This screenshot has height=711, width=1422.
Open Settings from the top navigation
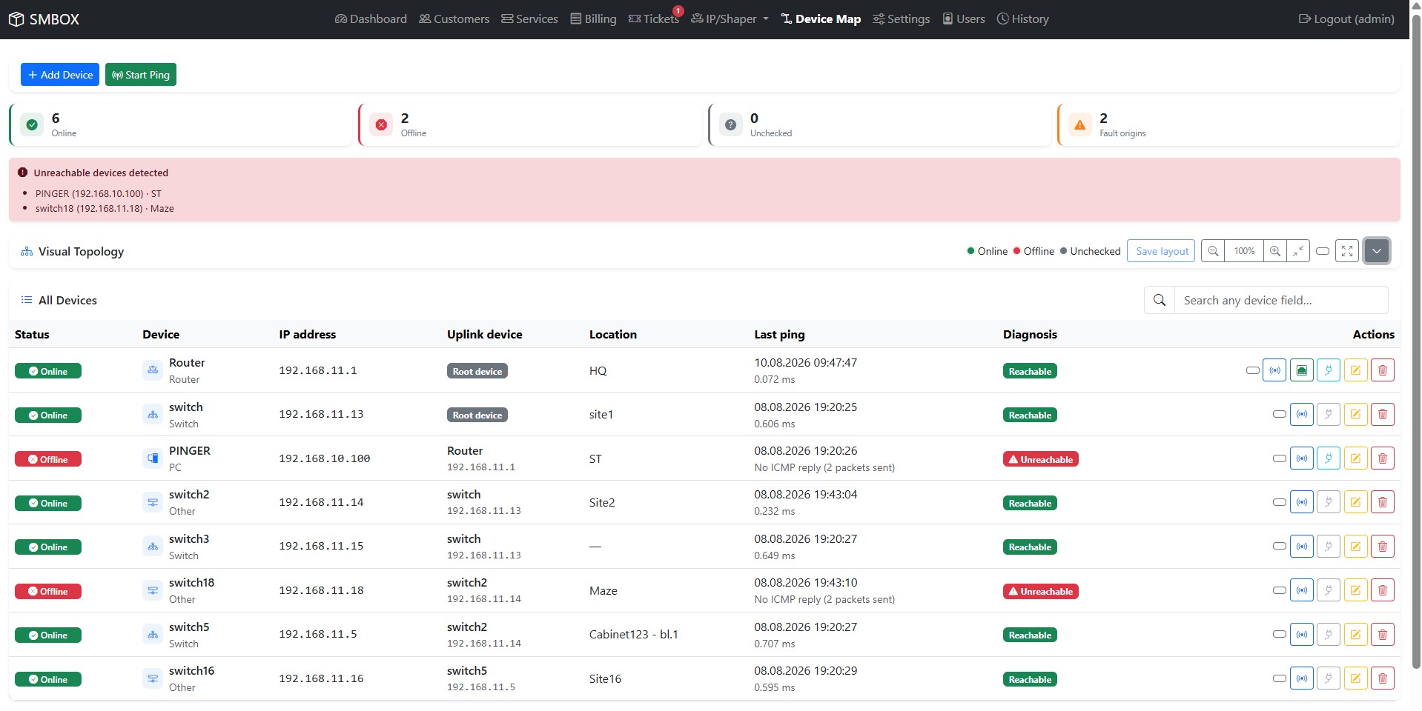[x=901, y=19]
